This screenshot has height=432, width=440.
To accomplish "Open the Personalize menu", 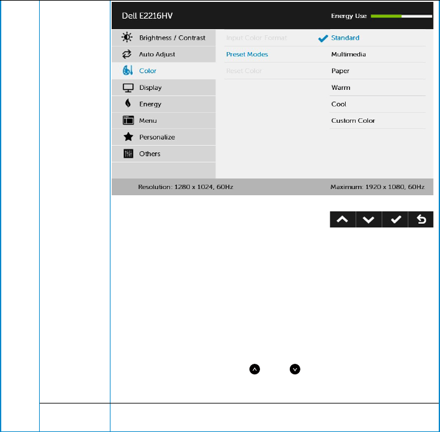I will [164, 137].
